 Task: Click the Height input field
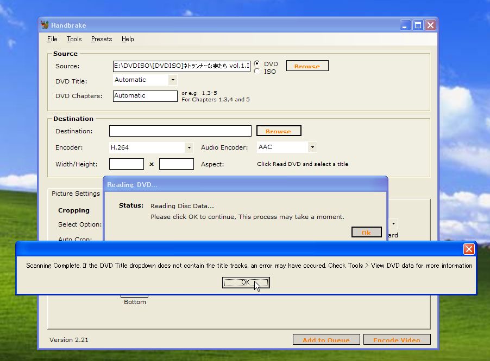176,164
